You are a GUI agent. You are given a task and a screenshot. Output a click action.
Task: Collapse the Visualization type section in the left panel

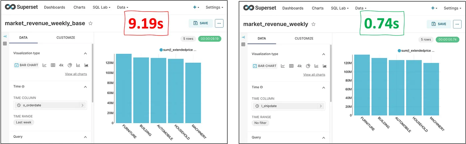85,53
